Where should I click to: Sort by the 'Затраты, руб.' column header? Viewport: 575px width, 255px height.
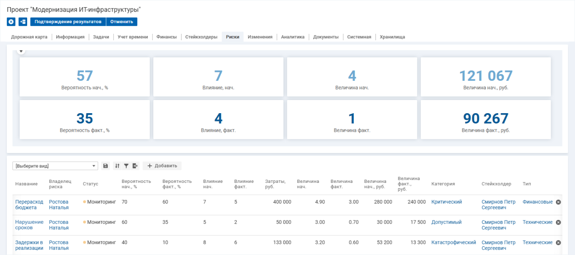pos(275,184)
